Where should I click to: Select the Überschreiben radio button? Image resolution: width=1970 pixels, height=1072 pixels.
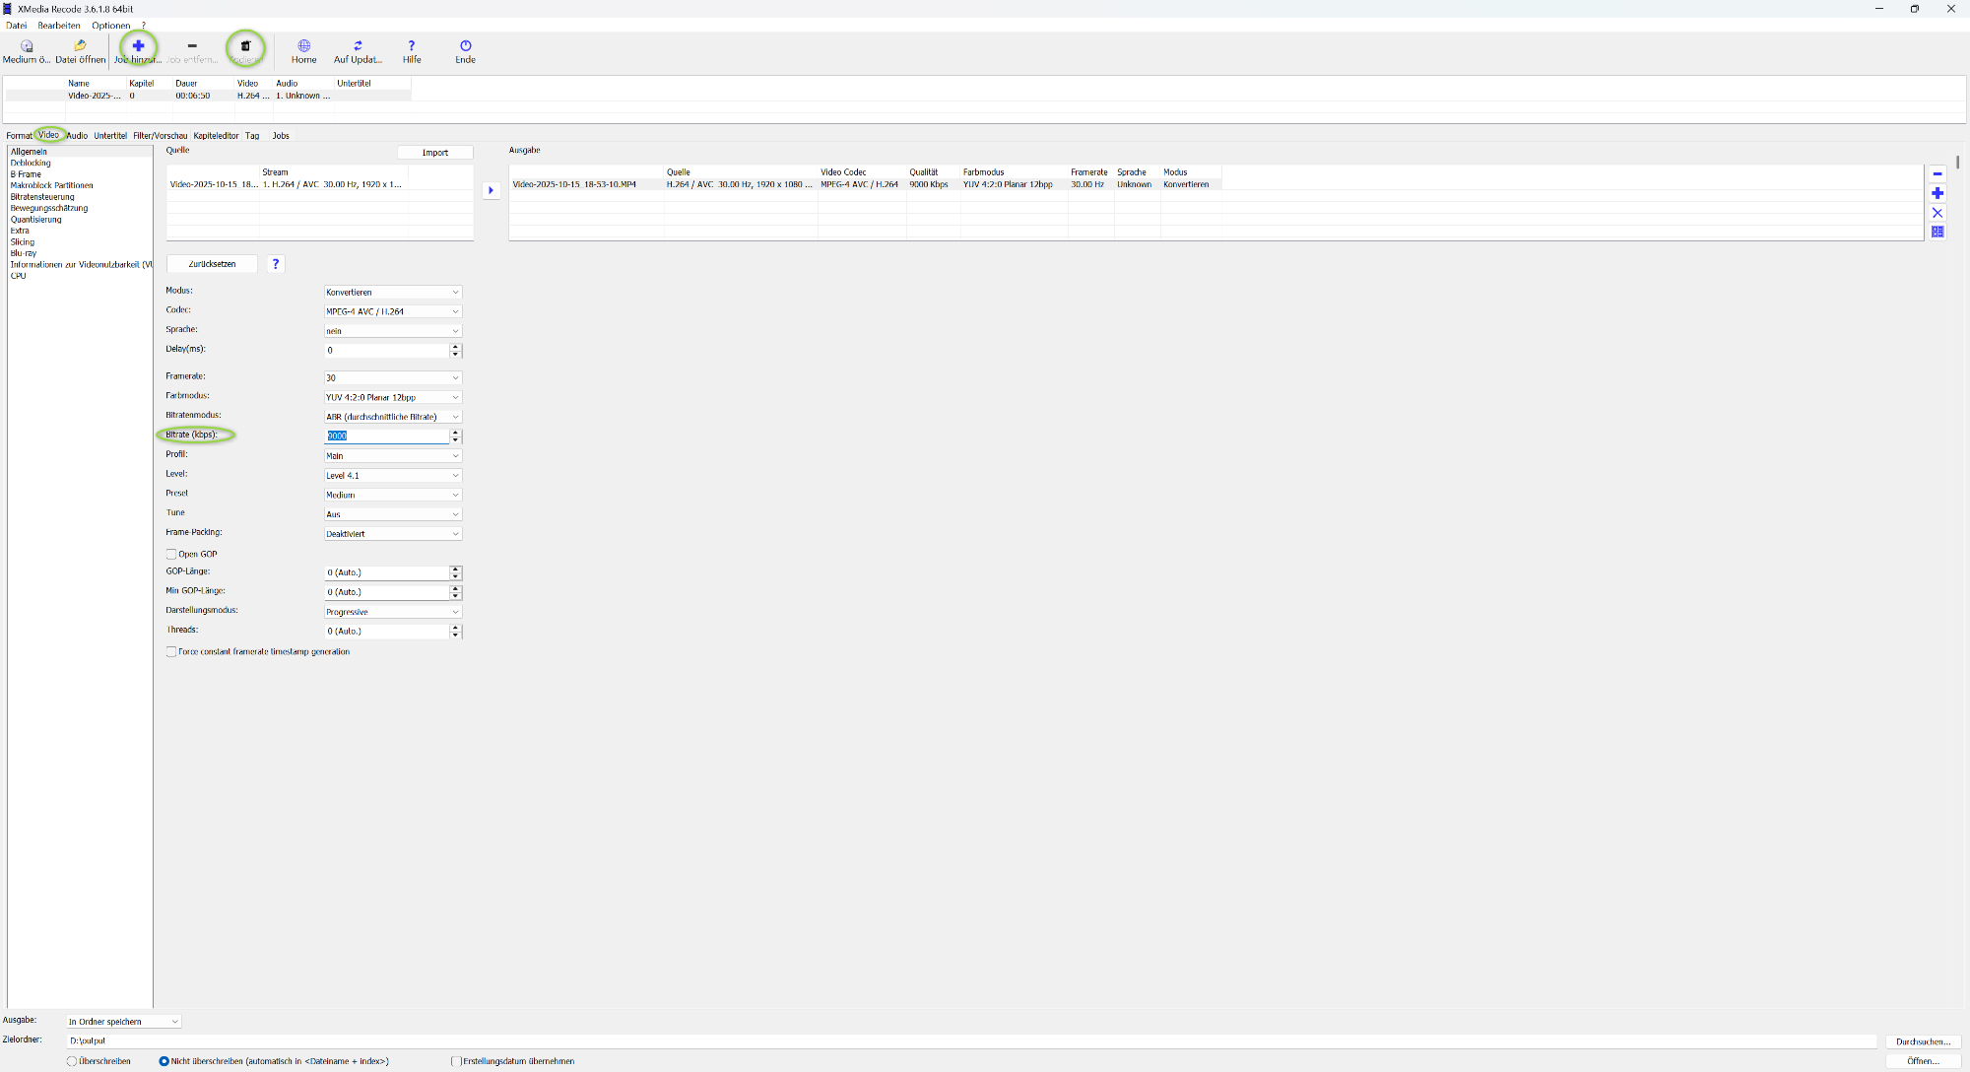coord(72,1061)
